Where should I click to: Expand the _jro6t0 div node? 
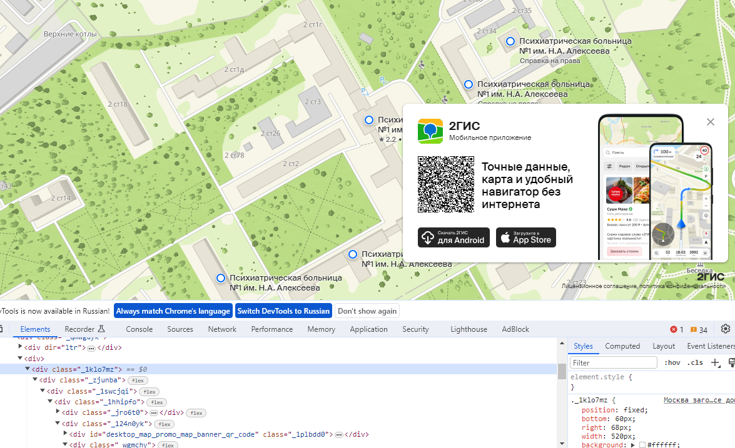click(x=58, y=412)
